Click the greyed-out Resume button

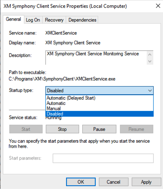coord(137,129)
